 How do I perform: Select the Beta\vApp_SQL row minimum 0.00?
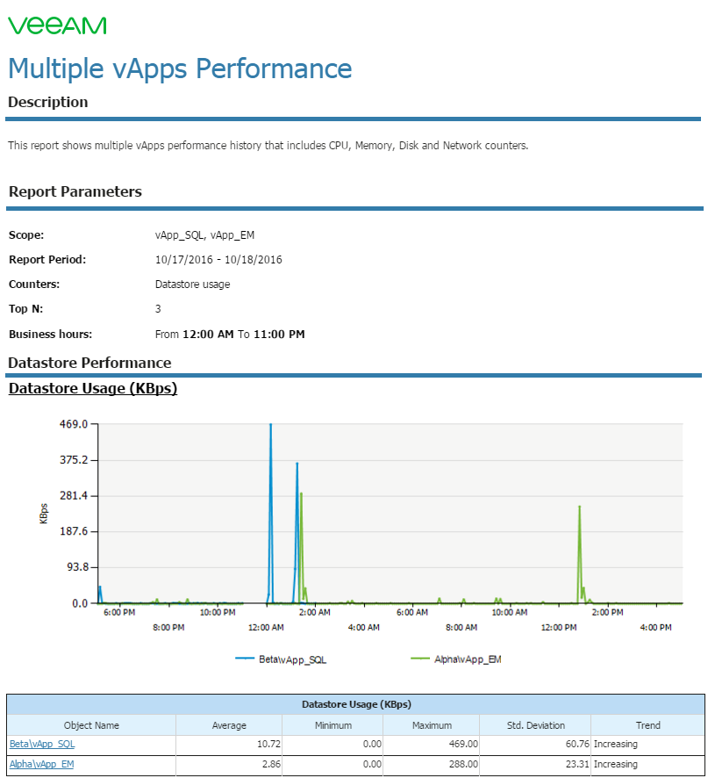(x=372, y=745)
